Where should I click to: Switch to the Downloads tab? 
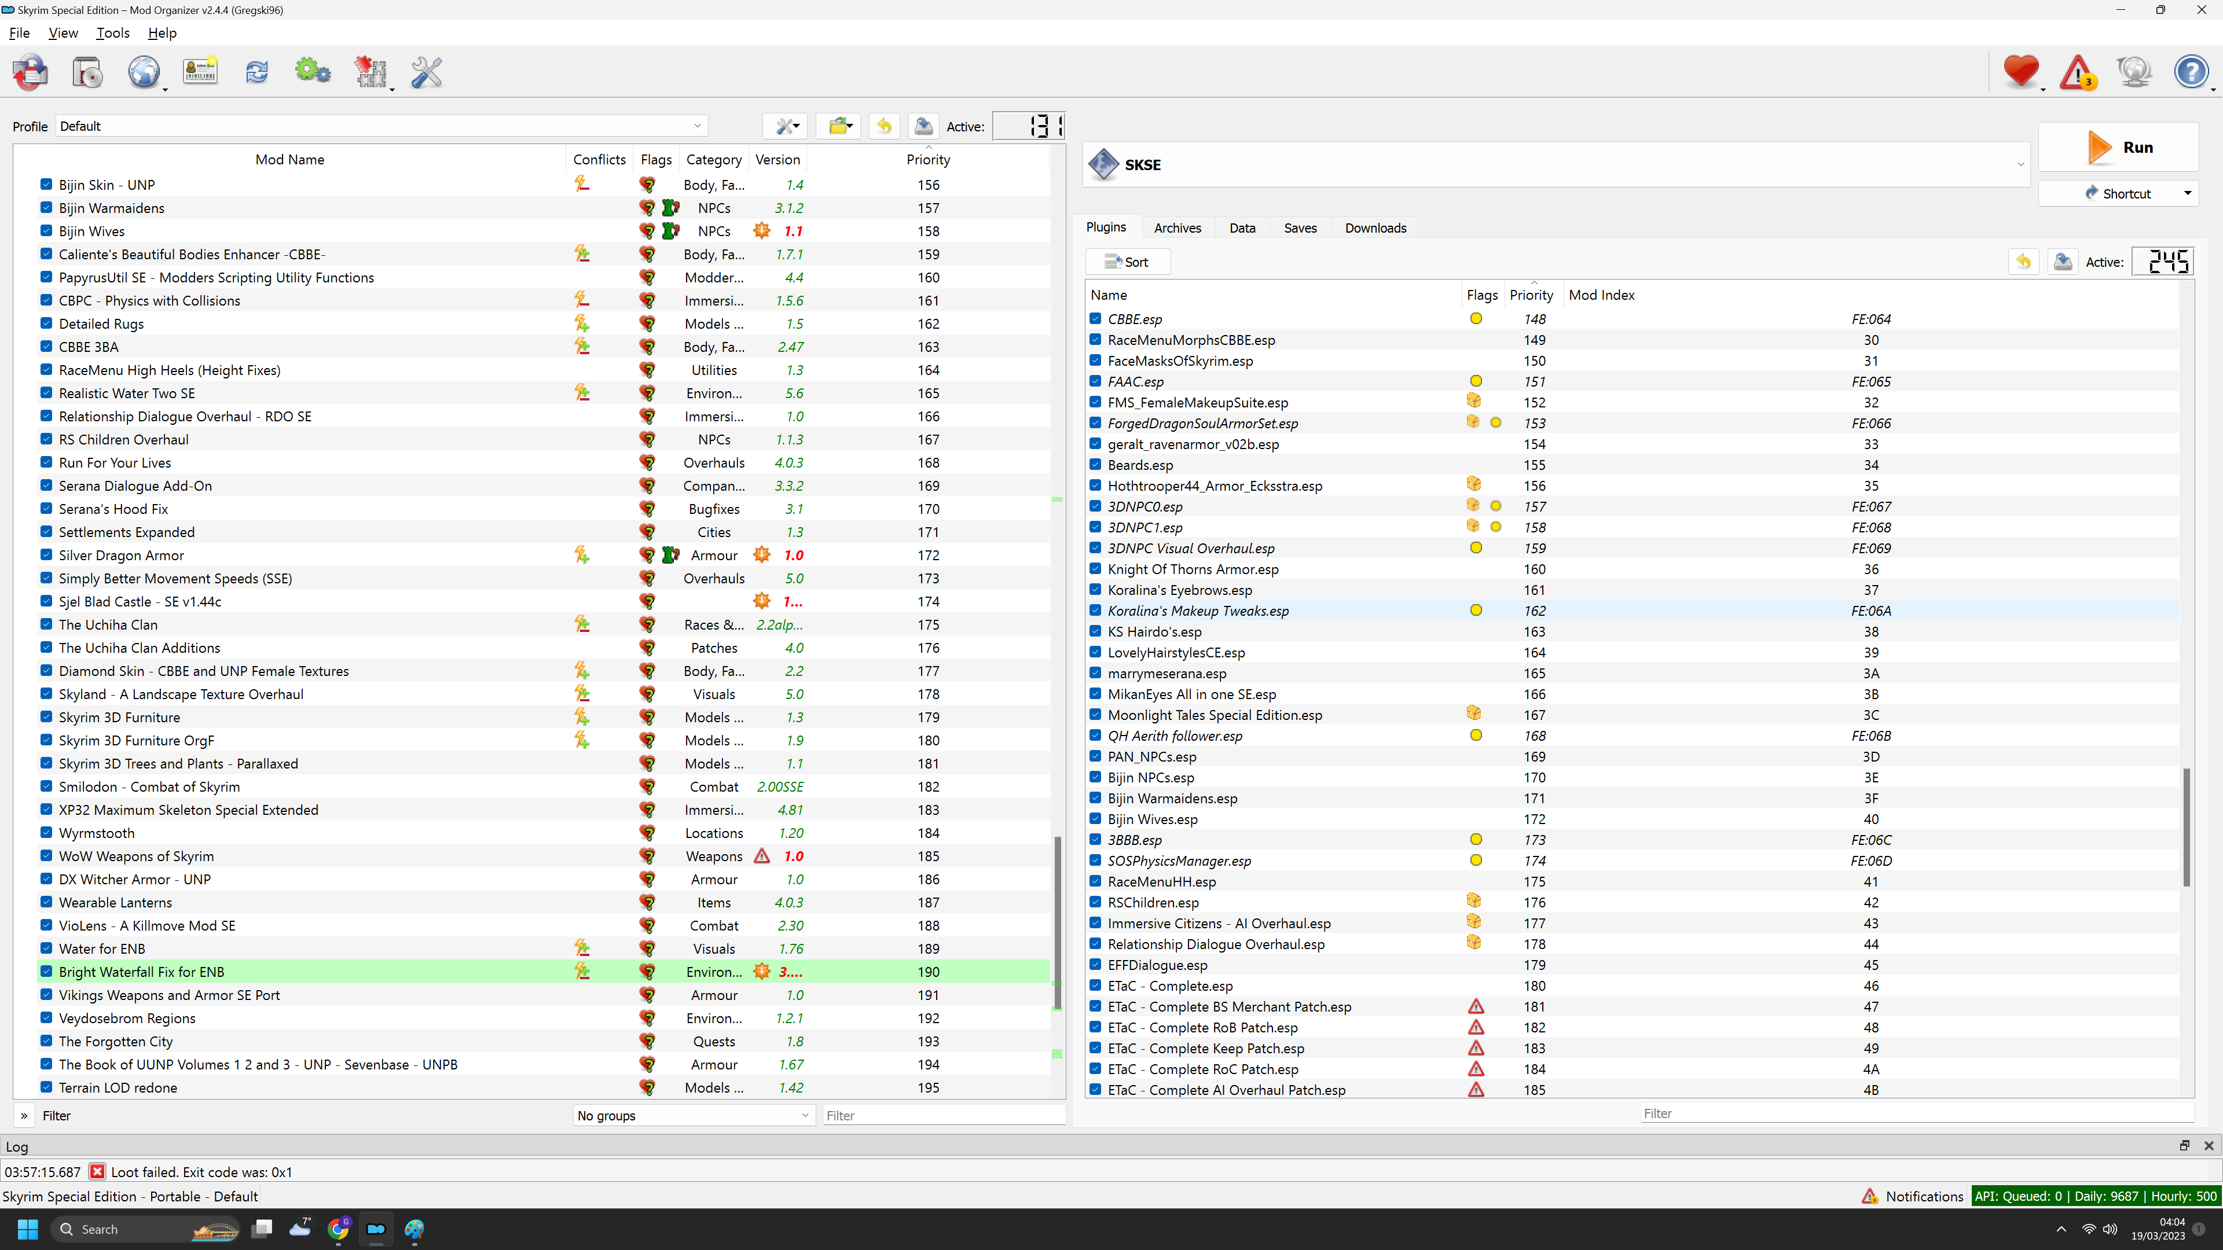tap(1375, 228)
